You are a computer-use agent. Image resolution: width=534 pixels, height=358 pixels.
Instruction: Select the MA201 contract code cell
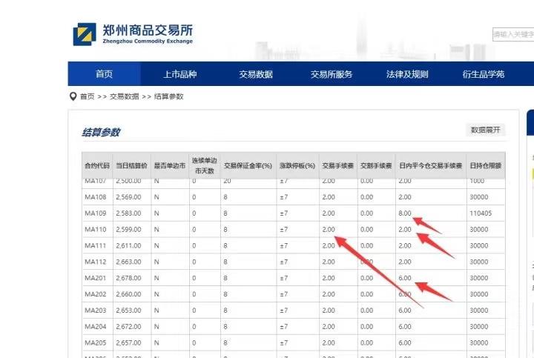[96, 278]
